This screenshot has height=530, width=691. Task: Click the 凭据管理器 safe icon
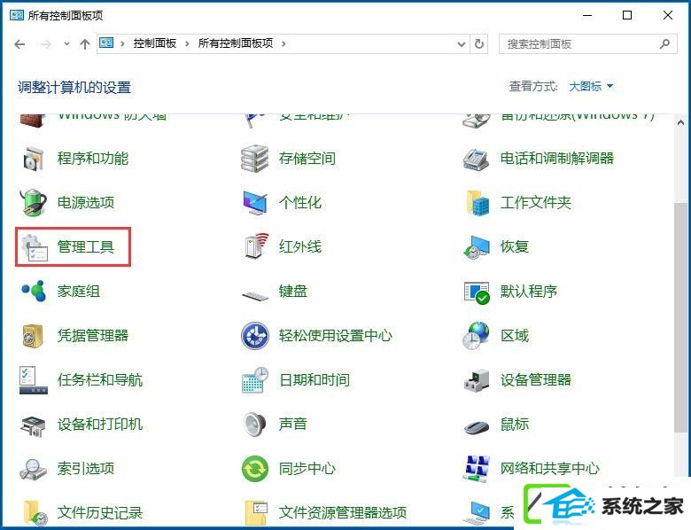(33, 336)
